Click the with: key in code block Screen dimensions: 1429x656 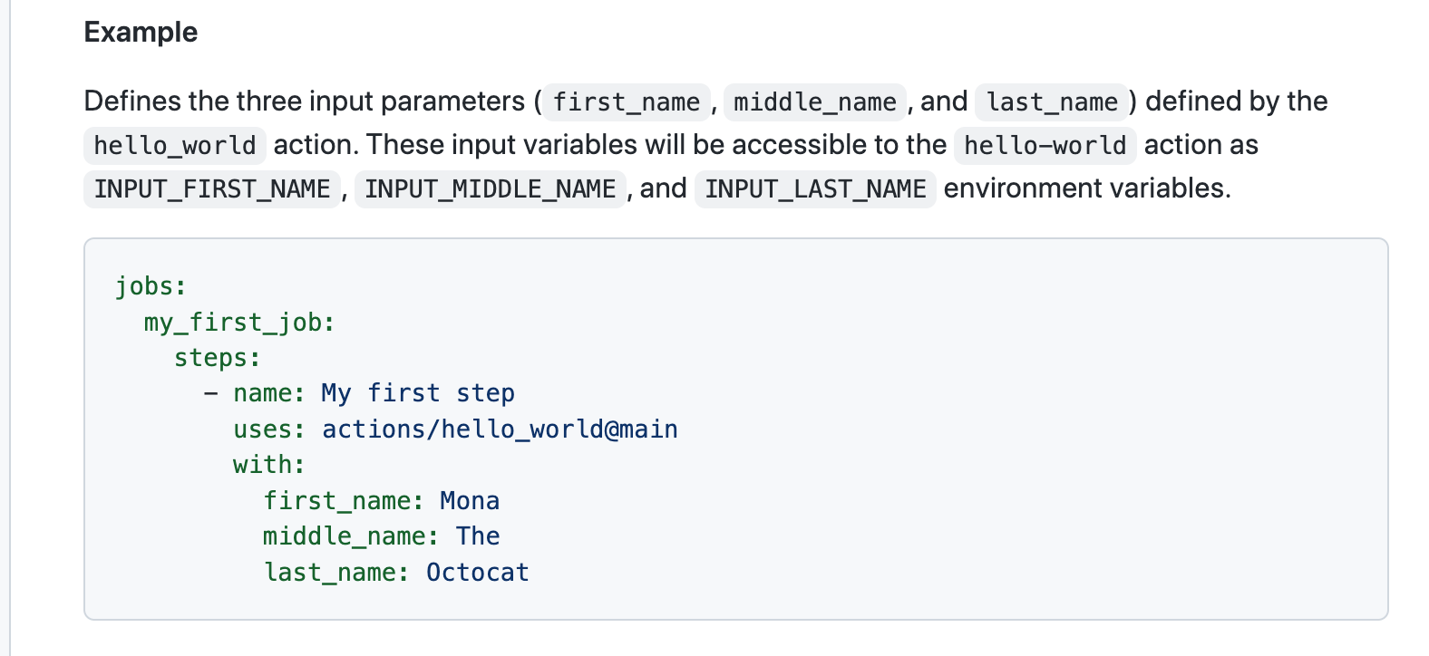coord(268,465)
